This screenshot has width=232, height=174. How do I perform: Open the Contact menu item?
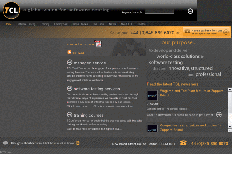pyautogui.click(x=142, y=24)
